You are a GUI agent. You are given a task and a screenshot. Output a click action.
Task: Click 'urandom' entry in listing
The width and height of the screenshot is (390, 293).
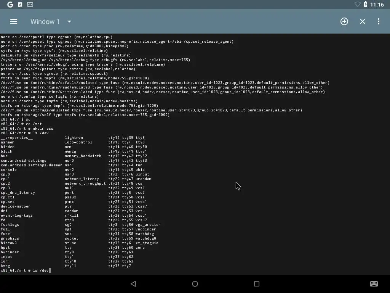[x=144, y=179]
